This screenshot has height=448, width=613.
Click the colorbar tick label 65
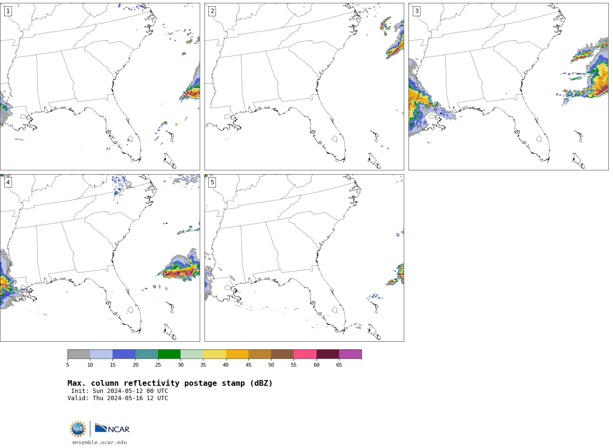coord(339,365)
